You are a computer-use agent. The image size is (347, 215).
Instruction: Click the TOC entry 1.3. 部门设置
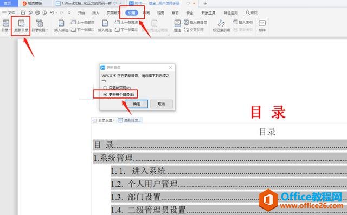229,197
